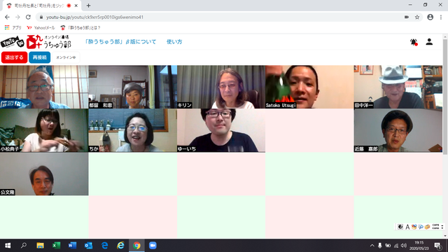Viewport: 448px width, 252px height.
Task: Open the Chrome three-dot menu
Action: click(x=441, y=17)
